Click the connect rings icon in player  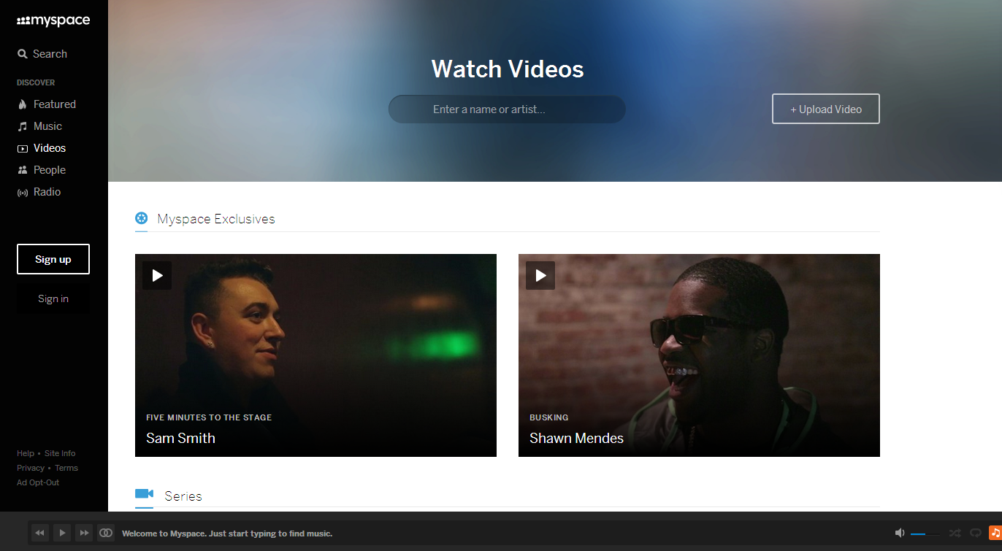(106, 533)
